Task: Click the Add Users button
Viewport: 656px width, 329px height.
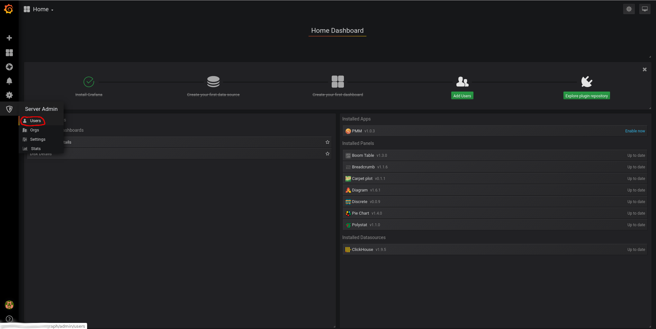Action: [462, 96]
